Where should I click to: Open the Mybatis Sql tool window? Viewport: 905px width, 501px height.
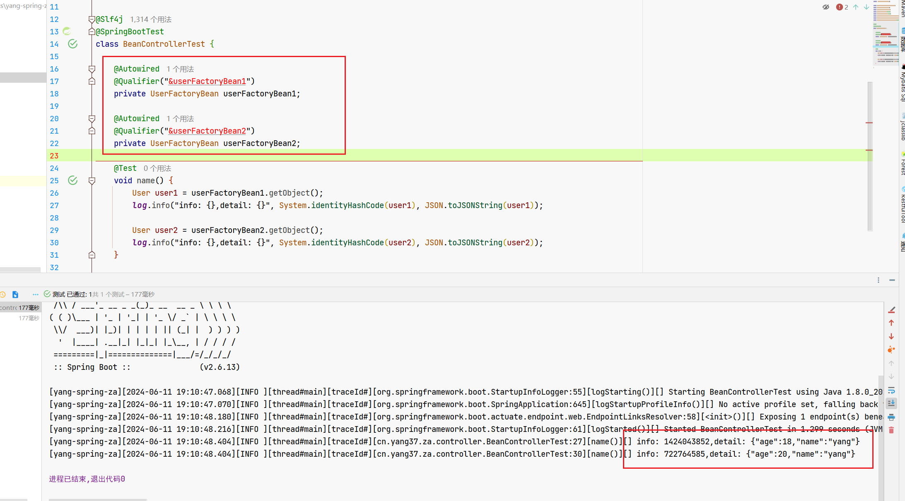902,83
